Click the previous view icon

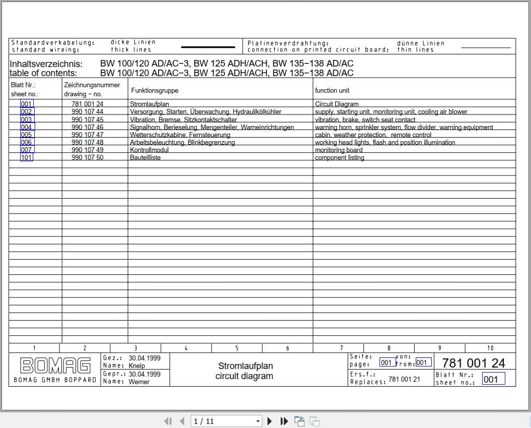point(299,420)
